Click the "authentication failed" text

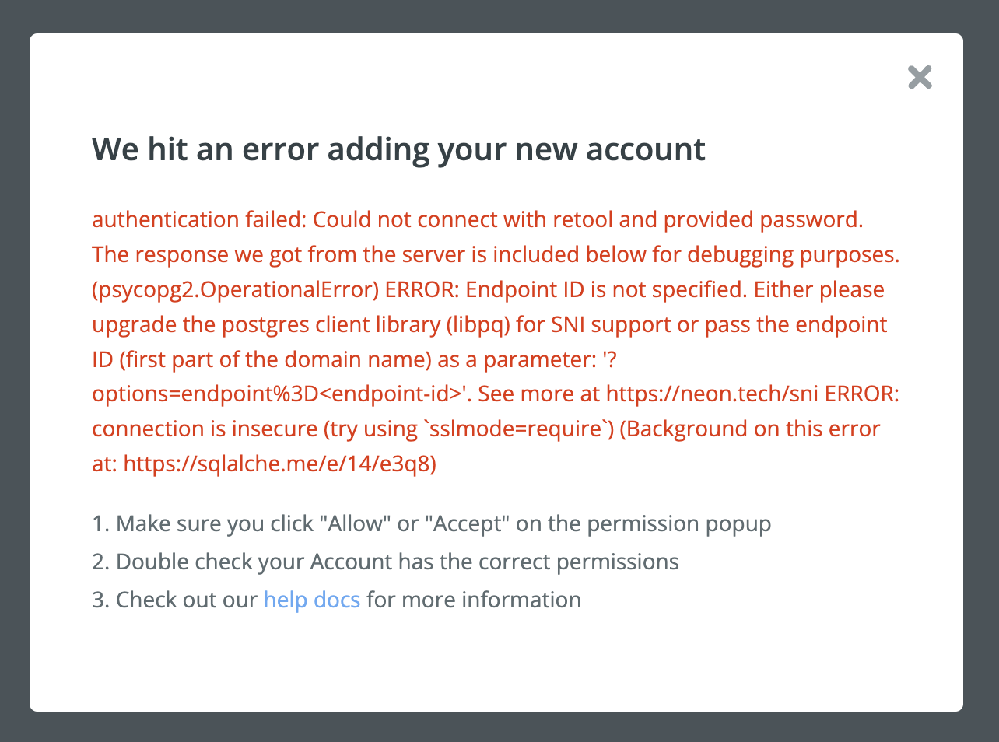[x=198, y=219]
